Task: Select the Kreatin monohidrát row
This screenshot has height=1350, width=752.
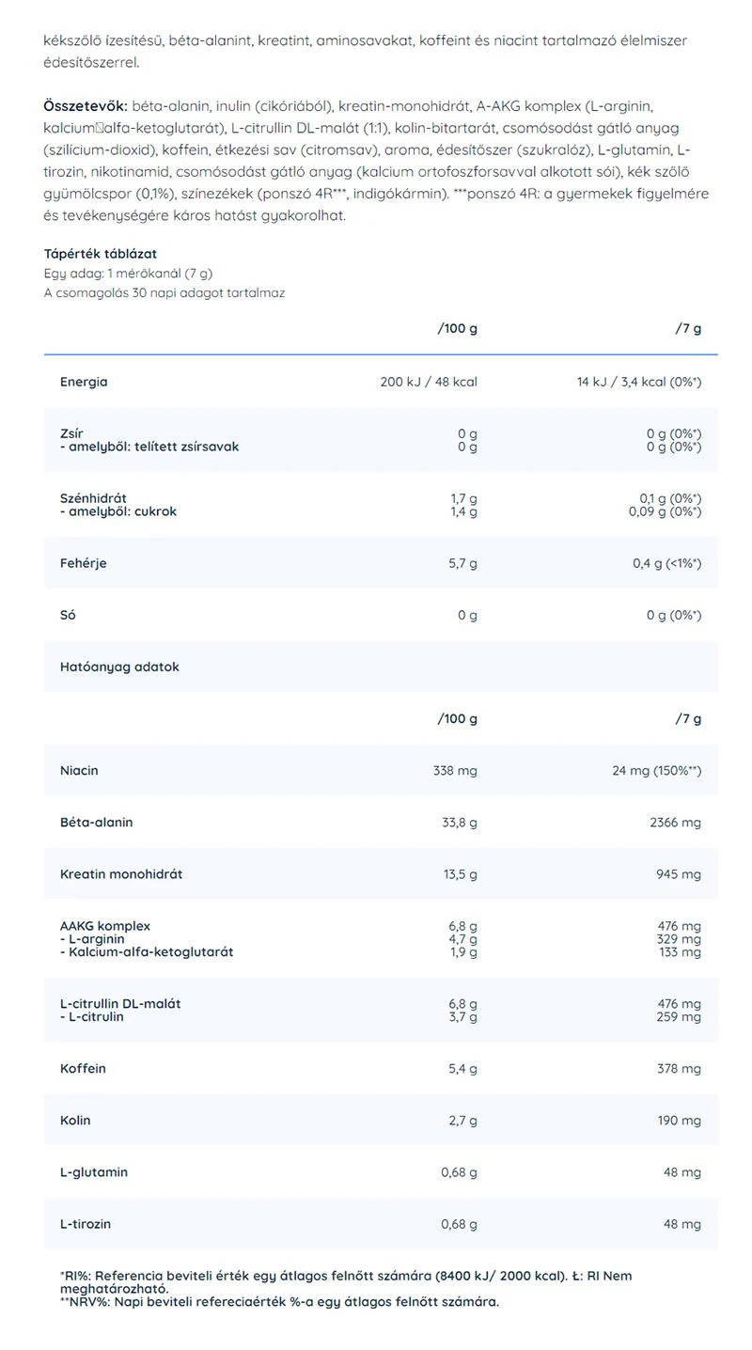Action: [x=381, y=873]
